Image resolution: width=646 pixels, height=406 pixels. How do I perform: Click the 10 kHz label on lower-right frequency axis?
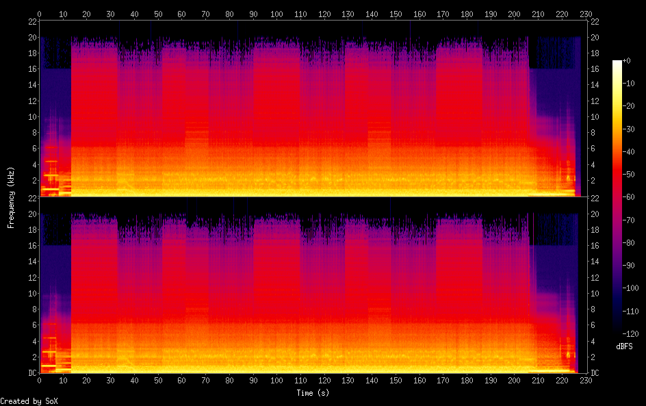point(595,293)
